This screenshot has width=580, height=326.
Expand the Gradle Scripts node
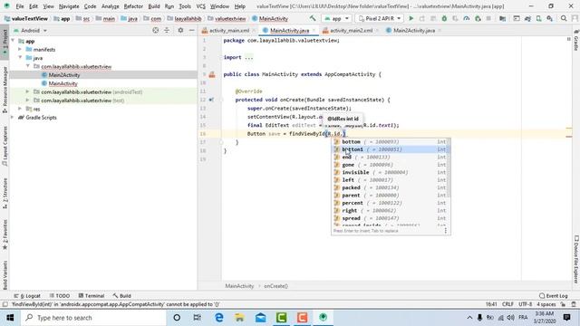[x=13, y=117]
